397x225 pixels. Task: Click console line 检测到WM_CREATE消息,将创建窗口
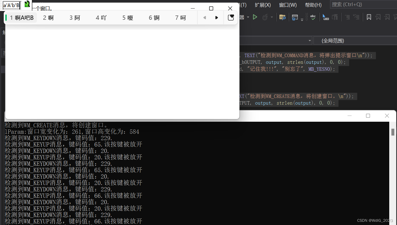point(56,125)
